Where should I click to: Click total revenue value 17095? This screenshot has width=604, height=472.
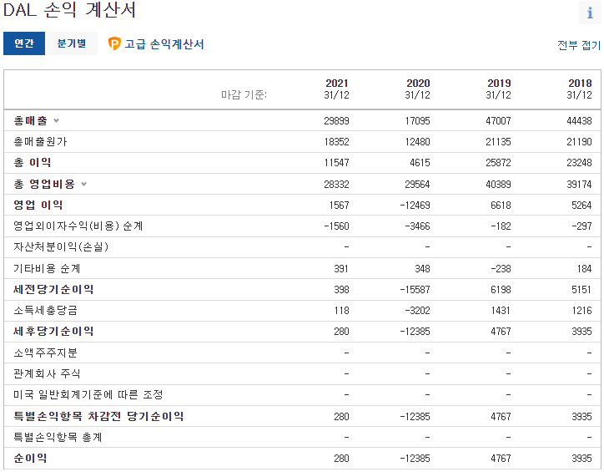(417, 120)
